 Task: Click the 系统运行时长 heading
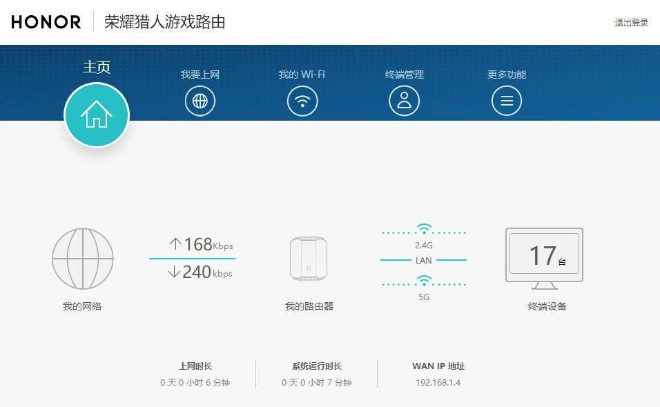[316, 366]
